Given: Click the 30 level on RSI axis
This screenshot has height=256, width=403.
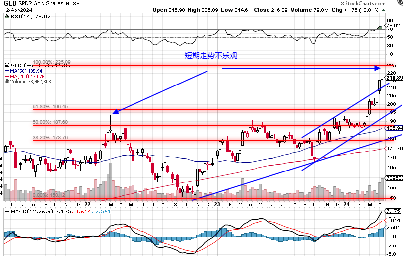Looking at the screenshot, I should click(x=390, y=46).
